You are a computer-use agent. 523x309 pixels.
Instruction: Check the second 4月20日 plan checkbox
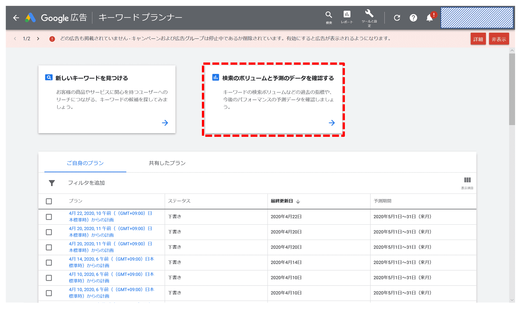49,247
